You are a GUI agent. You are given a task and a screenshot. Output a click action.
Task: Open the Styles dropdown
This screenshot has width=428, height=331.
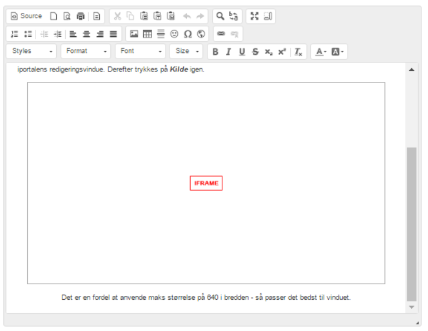coord(31,51)
